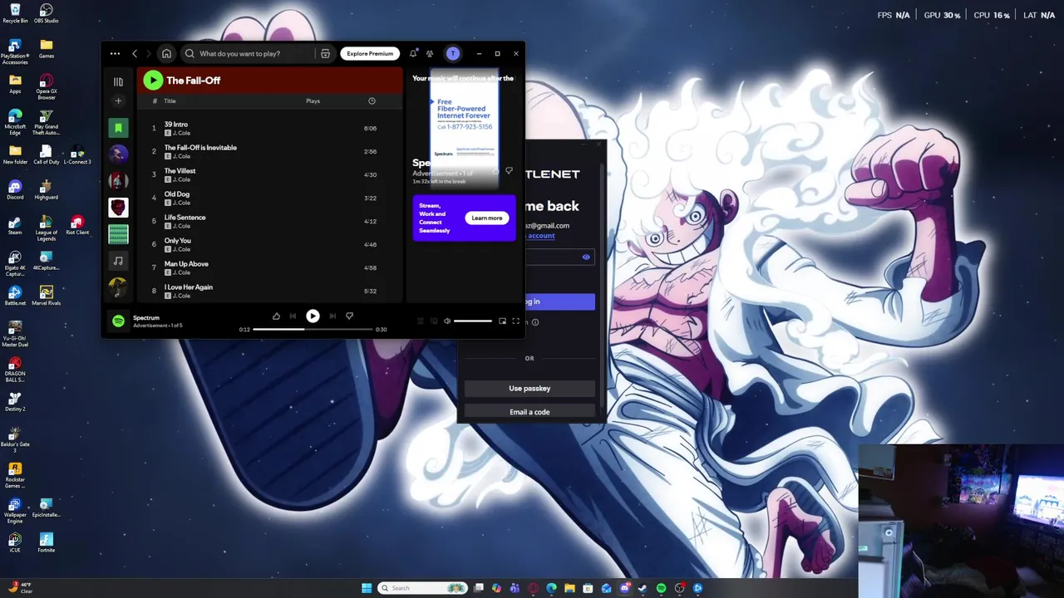The width and height of the screenshot is (1064, 598).
Task: Open the music note playlist in Spotify sidebar
Action: click(x=118, y=261)
